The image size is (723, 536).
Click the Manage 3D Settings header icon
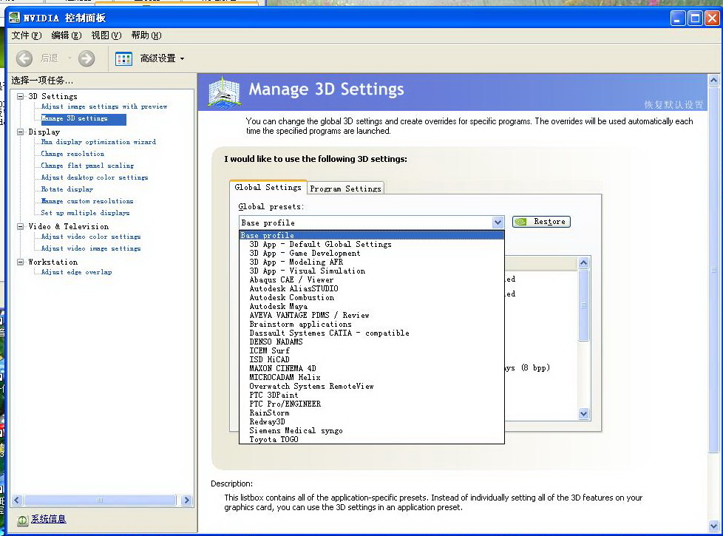(x=224, y=92)
